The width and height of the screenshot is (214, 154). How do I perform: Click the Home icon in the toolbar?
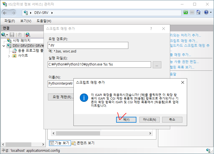click(198, 12)
